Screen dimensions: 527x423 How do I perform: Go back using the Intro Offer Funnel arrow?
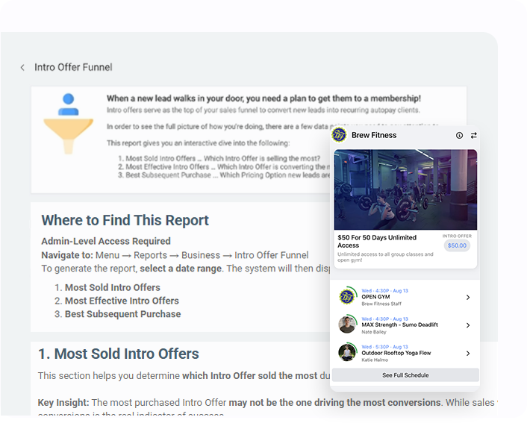pyautogui.click(x=22, y=68)
